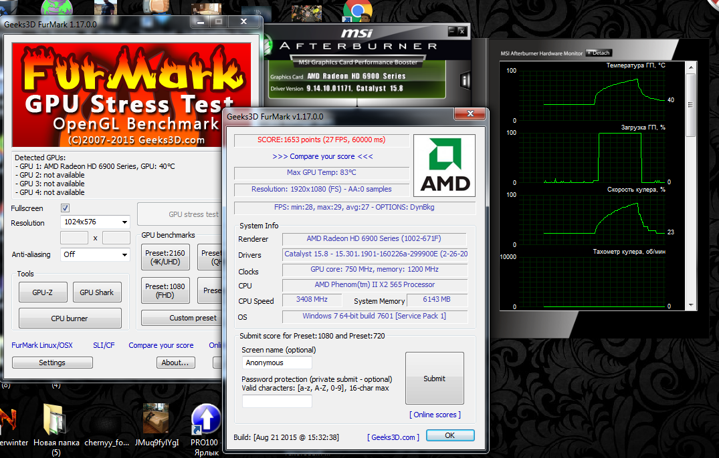Click the custom width input field

[74, 238]
